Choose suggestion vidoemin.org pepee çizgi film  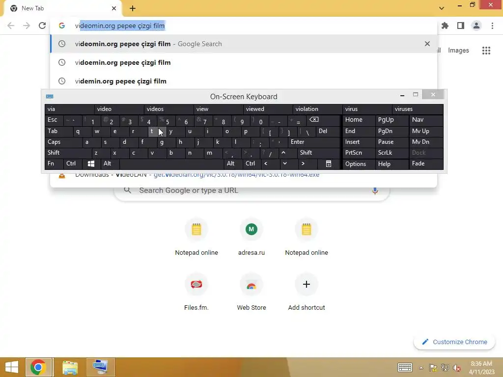click(x=244, y=62)
